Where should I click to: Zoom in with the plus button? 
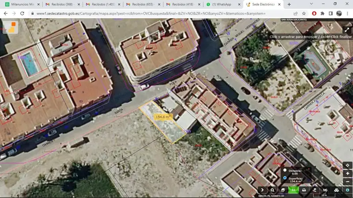(x=348, y=173)
